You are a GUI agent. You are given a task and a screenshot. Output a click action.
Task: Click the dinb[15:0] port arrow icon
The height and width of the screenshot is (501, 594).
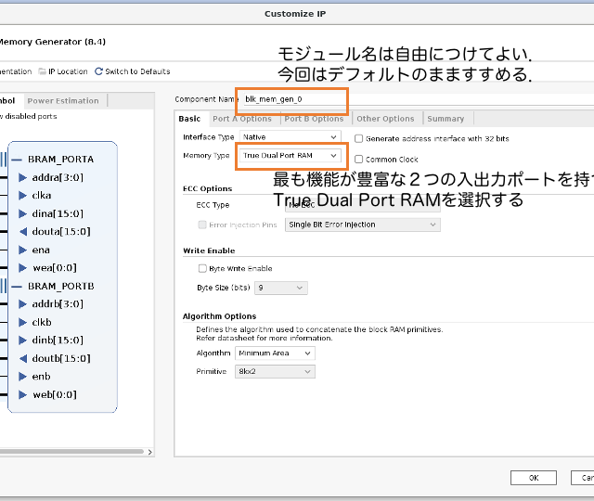point(22,340)
